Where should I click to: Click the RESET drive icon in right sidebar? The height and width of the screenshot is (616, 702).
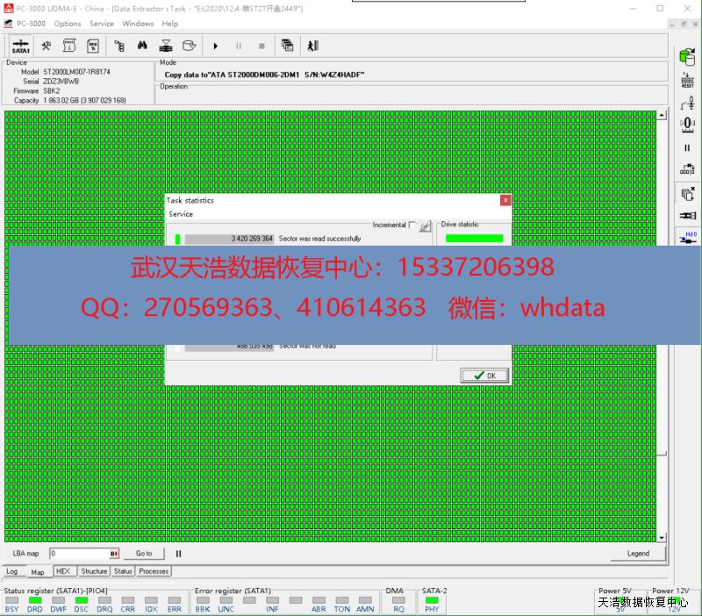pyautogui.click(x=687, y=80)
